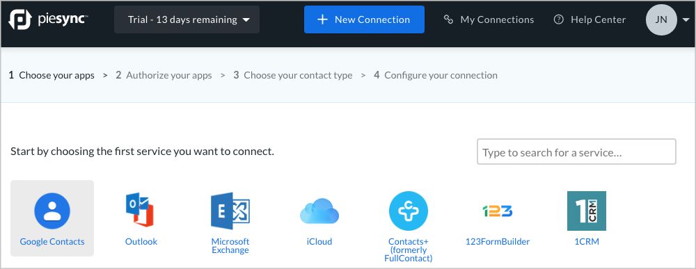This screenshot has height=269, width=696.
Task: Choose the Outlook icon
Action: (x=141, y=210)
